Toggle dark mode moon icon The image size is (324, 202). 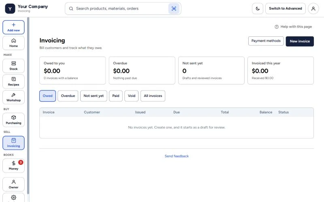(x=258, y=8)
